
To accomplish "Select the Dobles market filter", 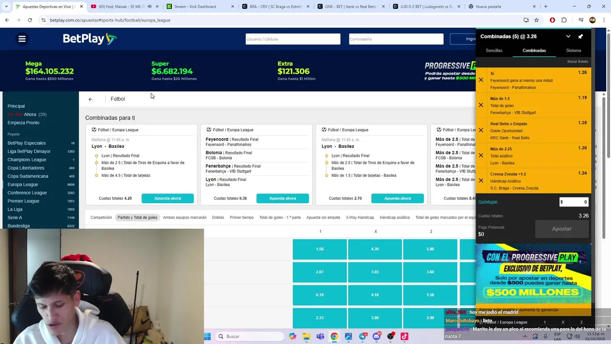I will click(218, 217).
